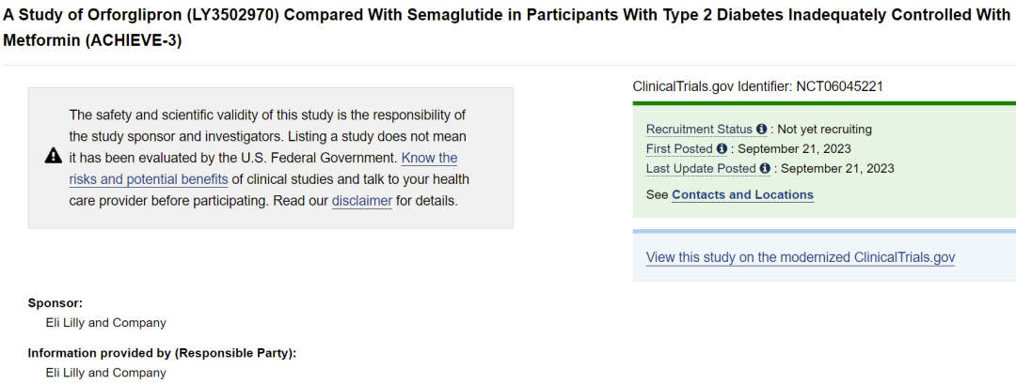Click the warning triangle icon in disclaimer box
The height and width of the screenshot is (384, 1016).
click(54, 156)
